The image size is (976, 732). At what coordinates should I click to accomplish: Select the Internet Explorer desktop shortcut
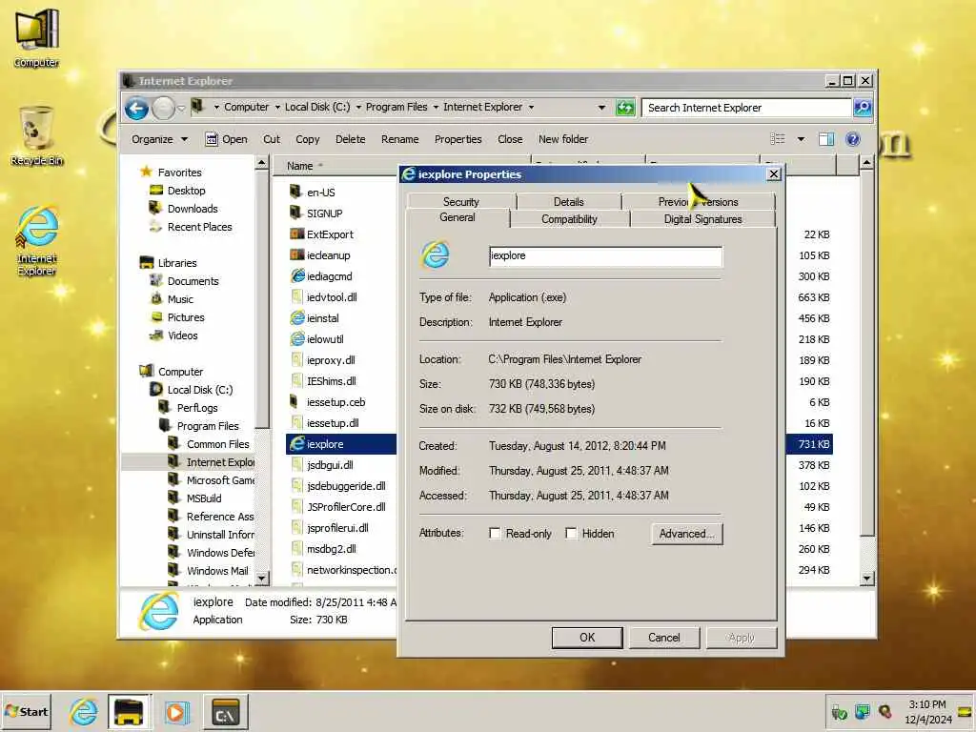coord(37,241)
